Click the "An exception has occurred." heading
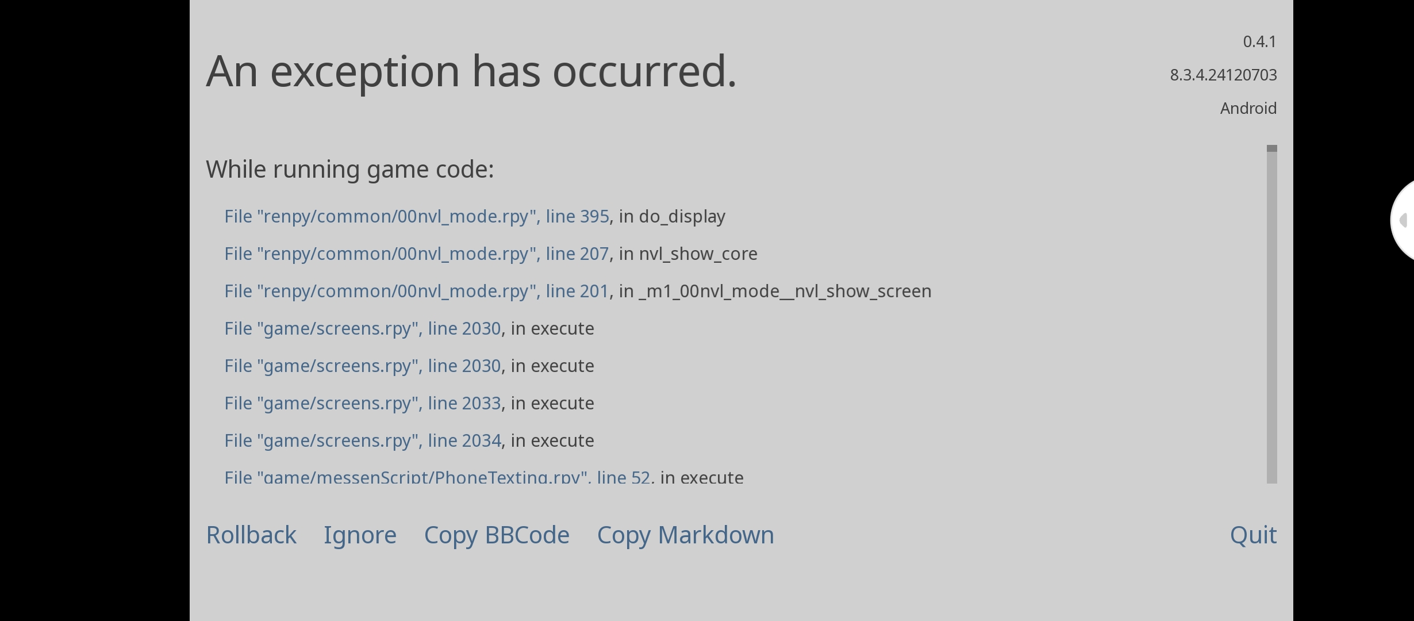The width and height of the screenshot is (1414, 621). coord(471,71)
